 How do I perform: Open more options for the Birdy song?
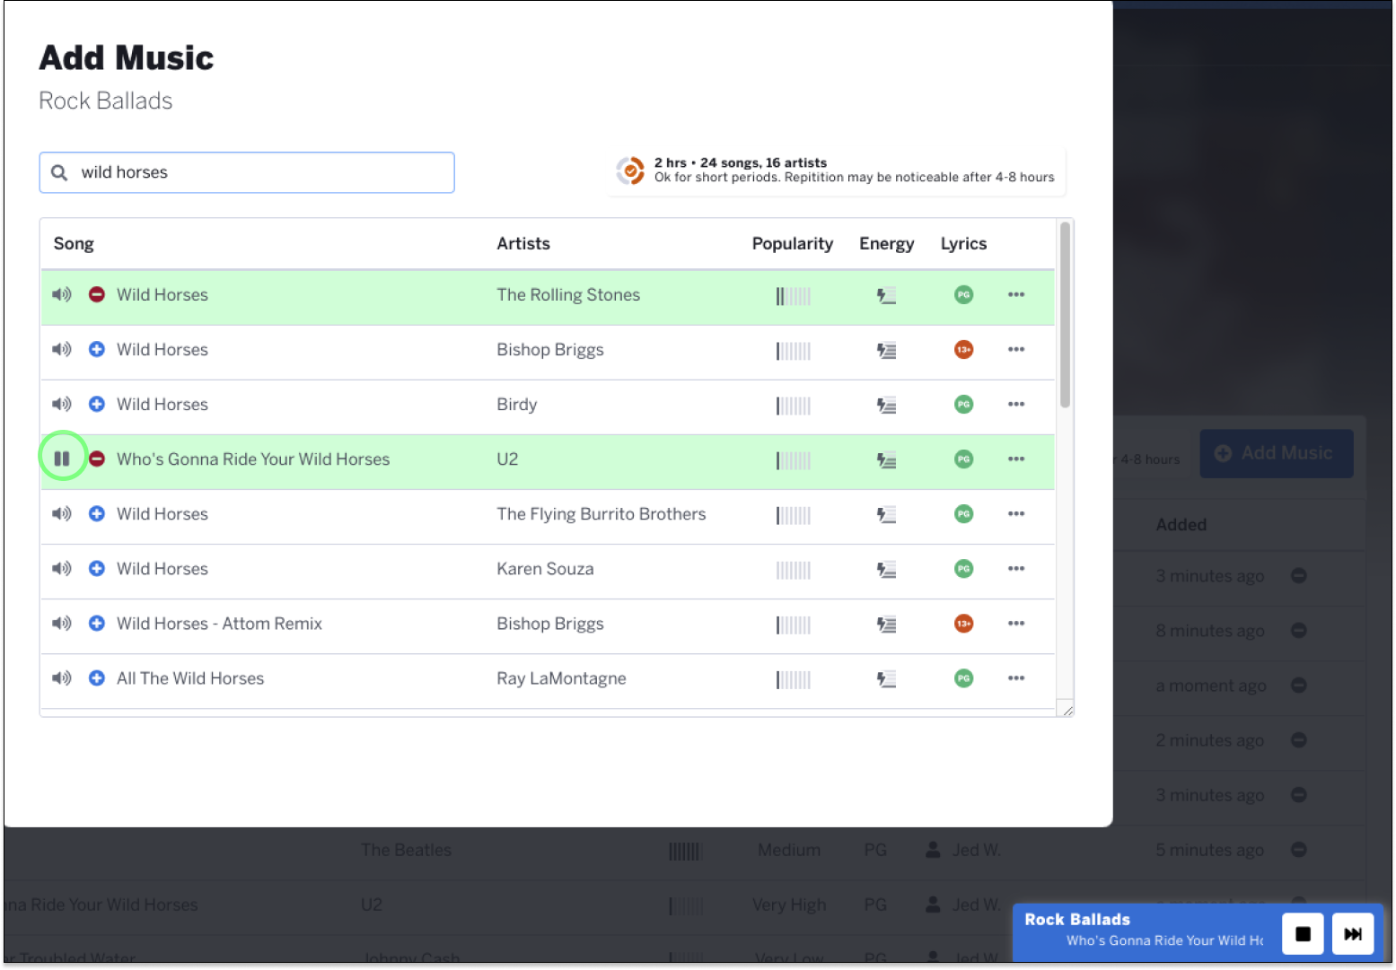coord(1016,404)
